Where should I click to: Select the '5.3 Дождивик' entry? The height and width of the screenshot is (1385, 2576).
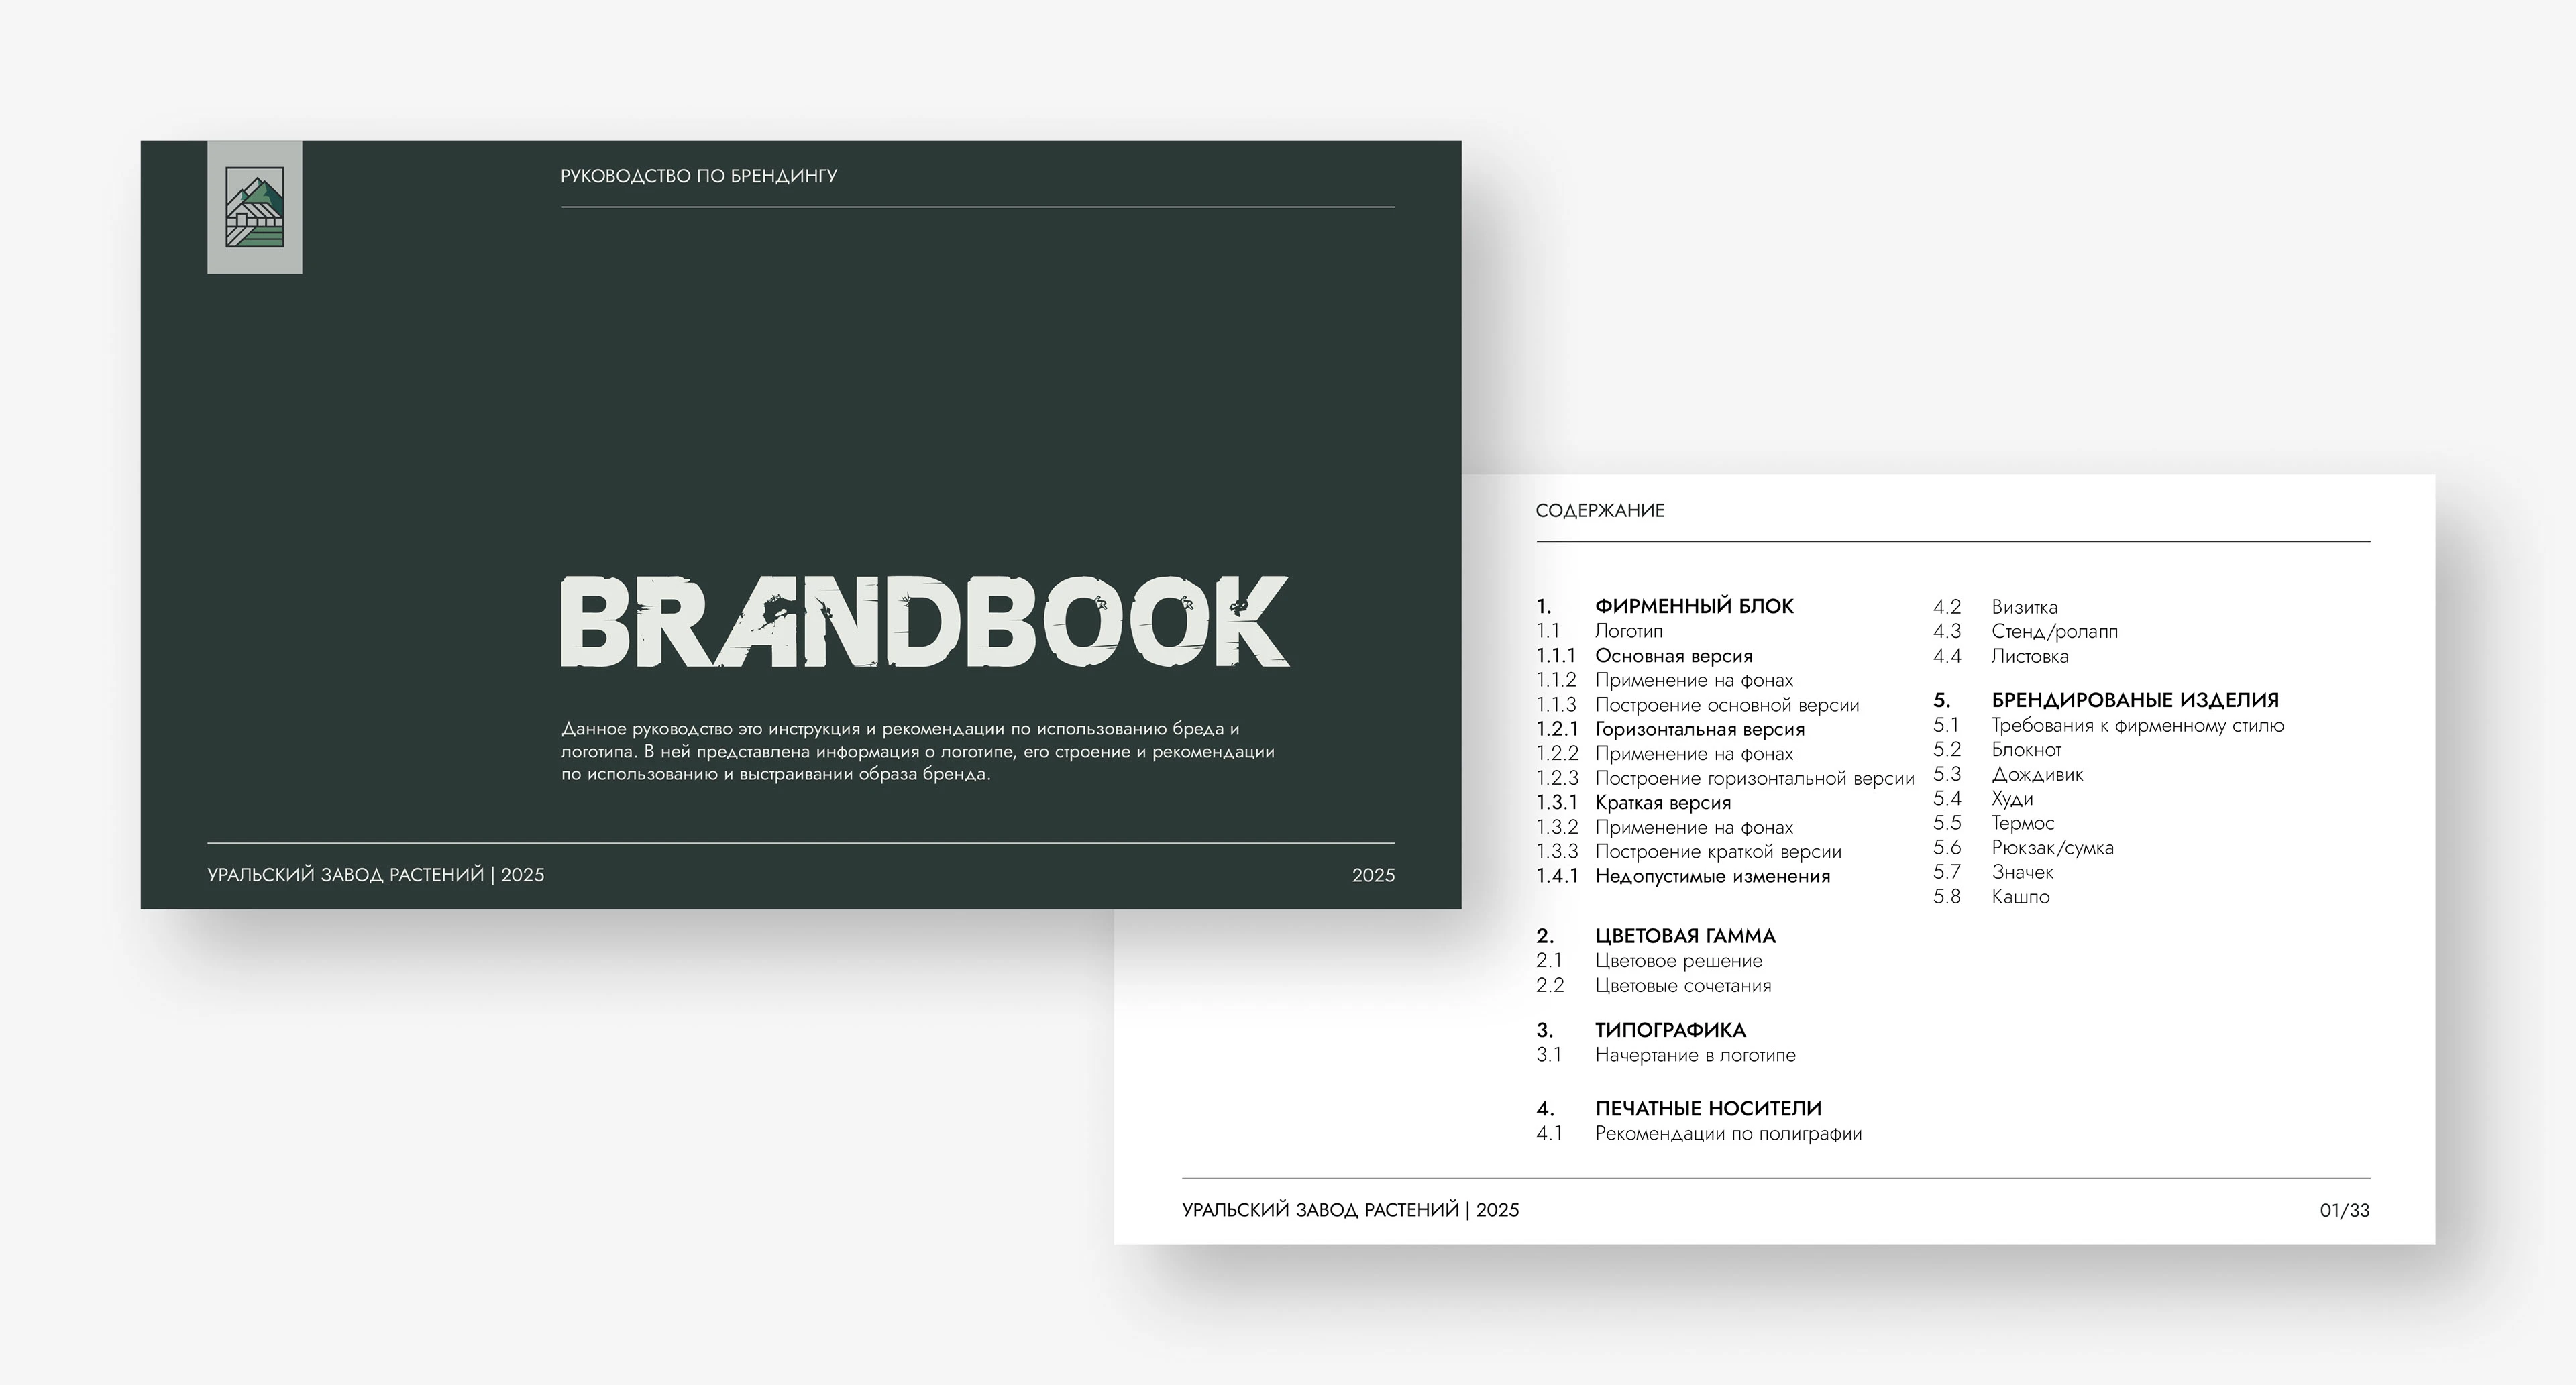coord(2008,774)
